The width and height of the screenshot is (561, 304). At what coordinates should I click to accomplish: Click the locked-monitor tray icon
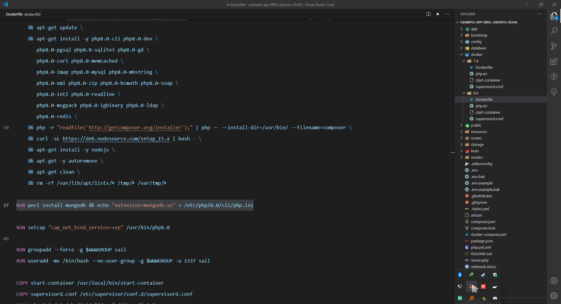coord(460,286)
